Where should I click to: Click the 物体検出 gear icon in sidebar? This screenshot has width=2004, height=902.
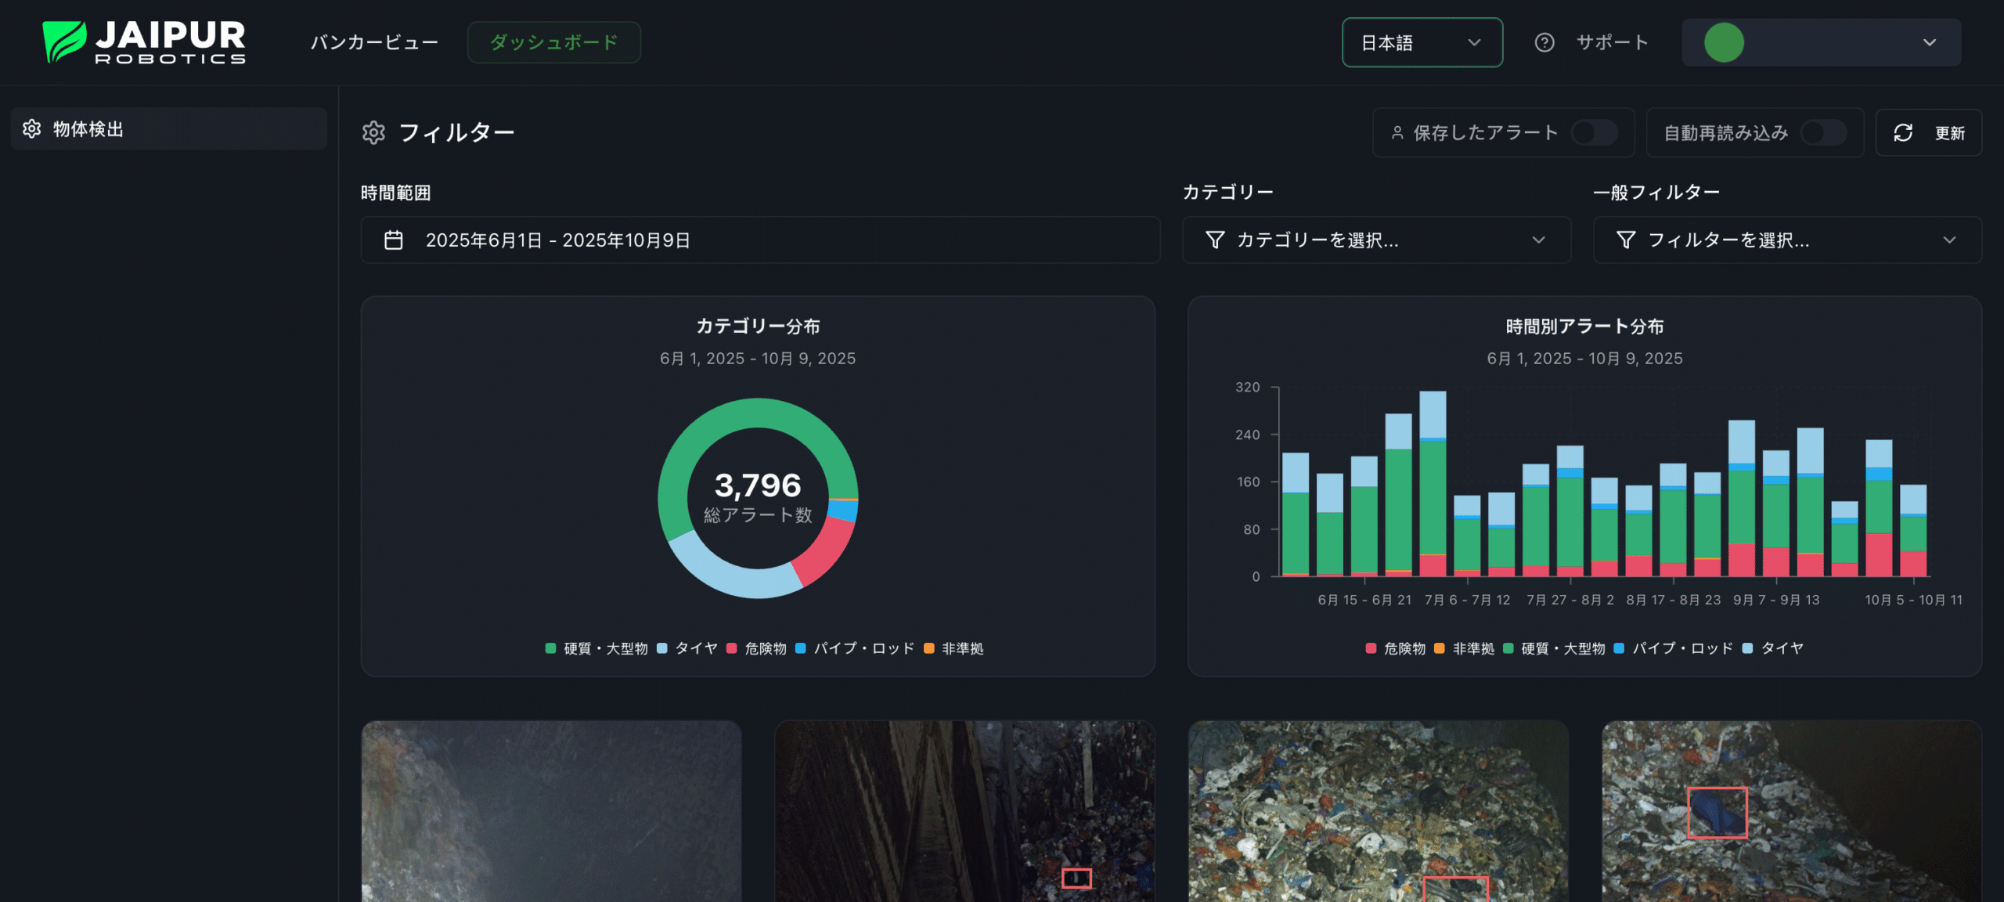pyautogui.click(x=31, y=129)
